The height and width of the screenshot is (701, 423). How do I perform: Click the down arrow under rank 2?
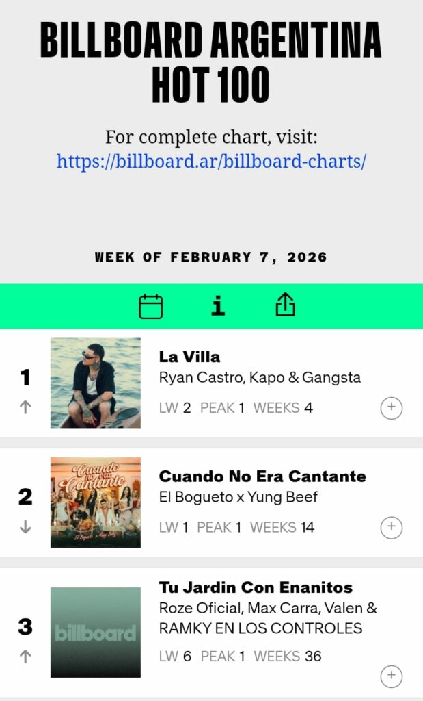[25, 526]
